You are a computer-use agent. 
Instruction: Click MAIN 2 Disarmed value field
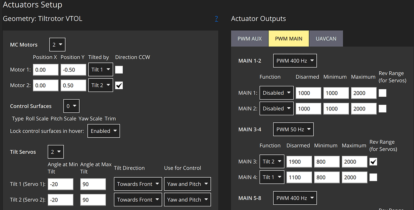tap(308, 108)
